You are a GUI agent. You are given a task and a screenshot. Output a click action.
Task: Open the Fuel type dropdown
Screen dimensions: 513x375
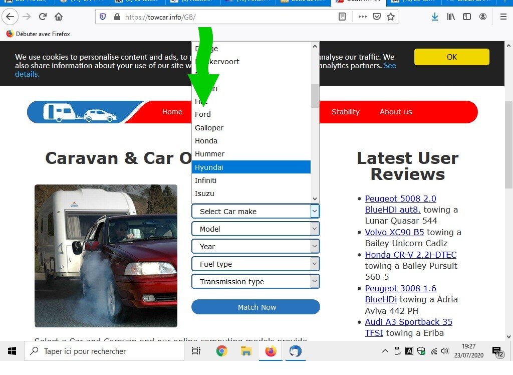coord(255,264)
